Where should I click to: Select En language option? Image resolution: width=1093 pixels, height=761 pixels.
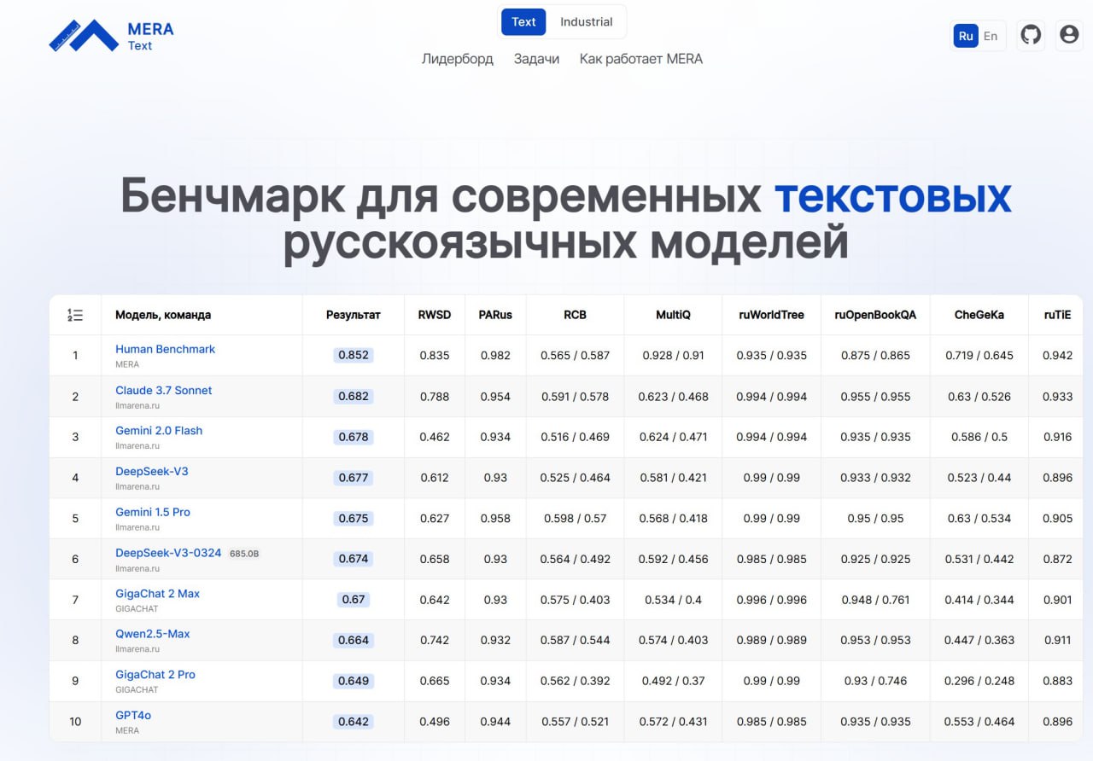point(991,36)
